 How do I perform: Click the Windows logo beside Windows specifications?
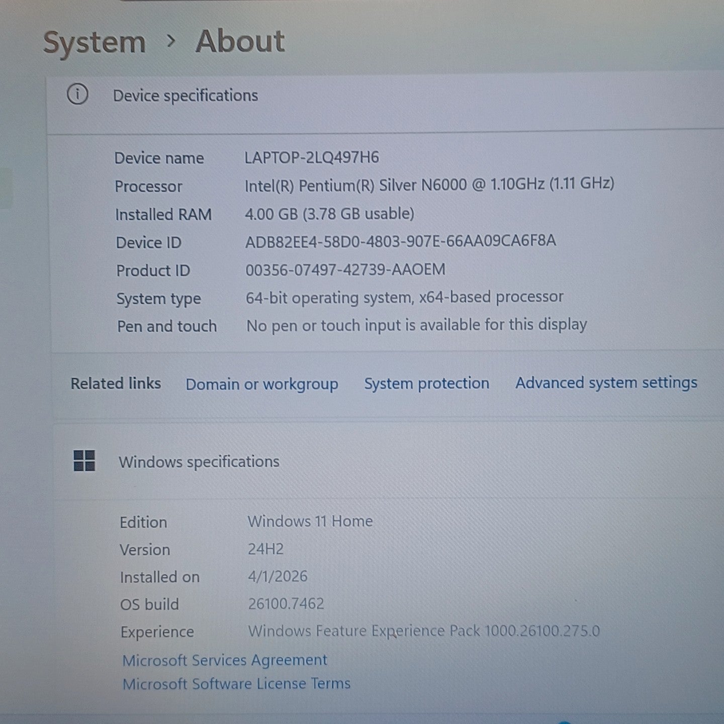point(84,461)
